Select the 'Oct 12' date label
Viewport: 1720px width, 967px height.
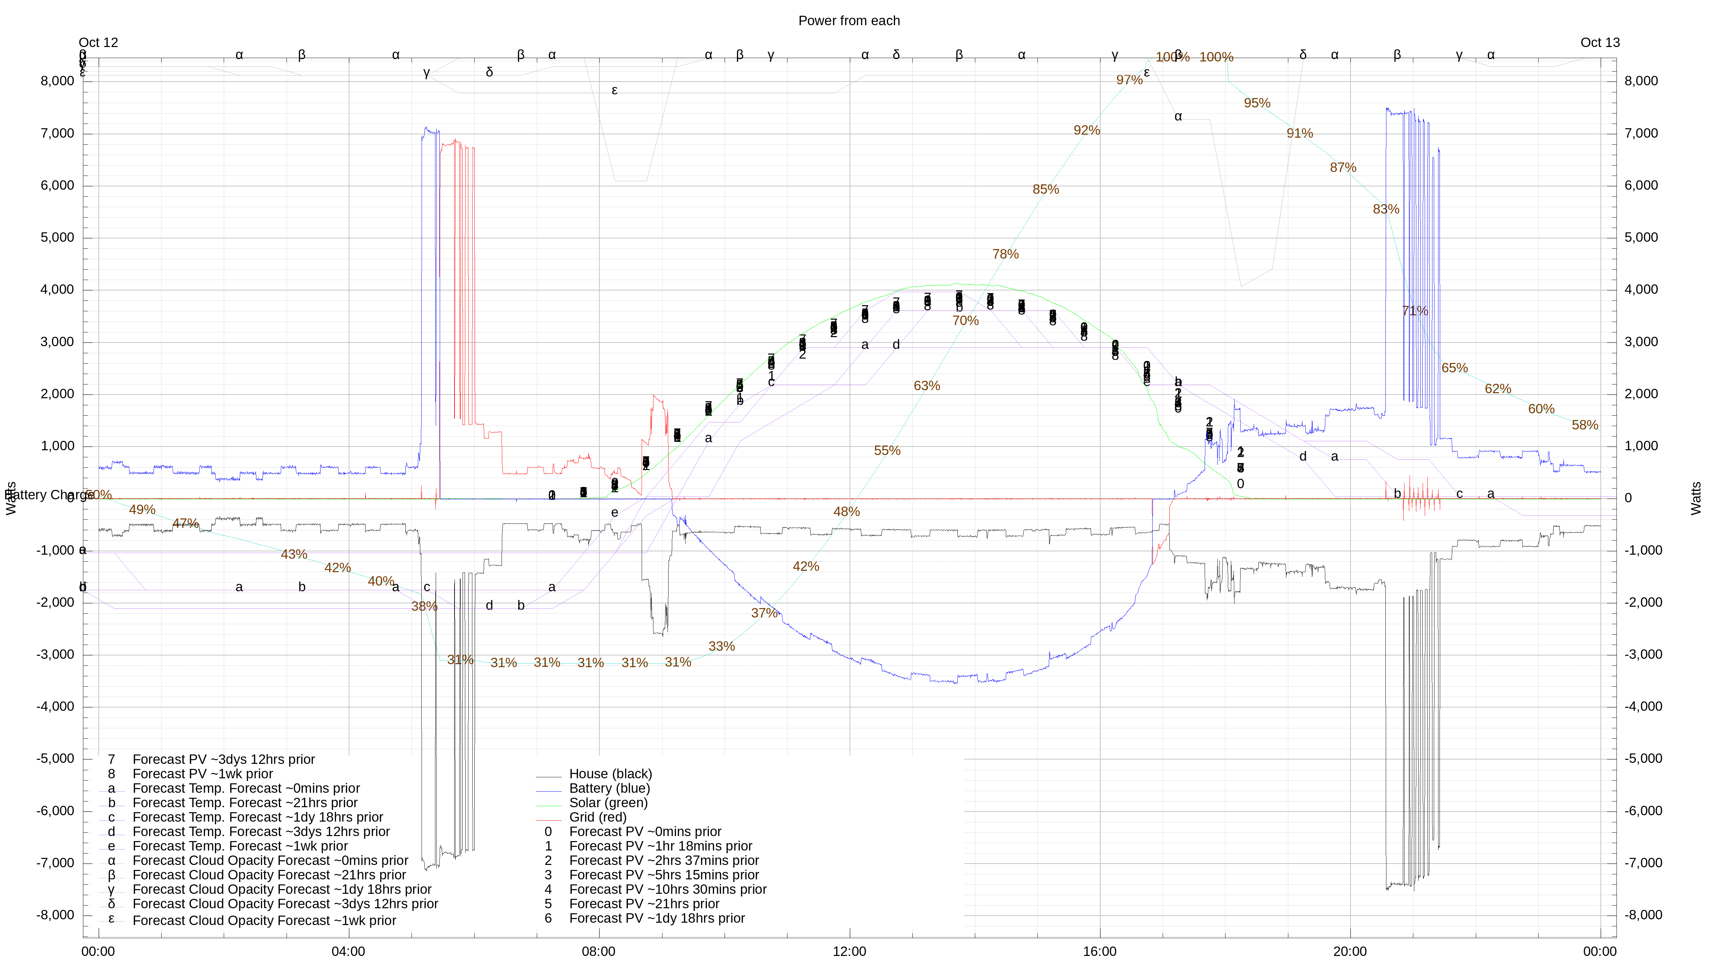pos(98,43)
